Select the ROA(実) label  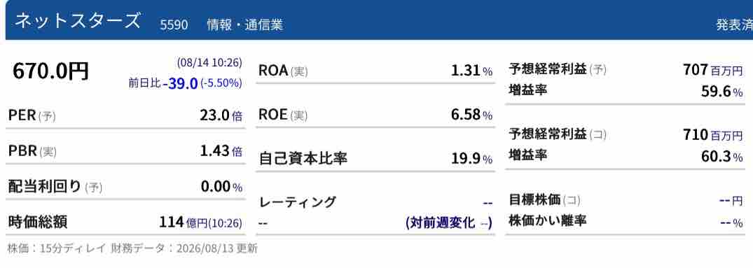283,71
